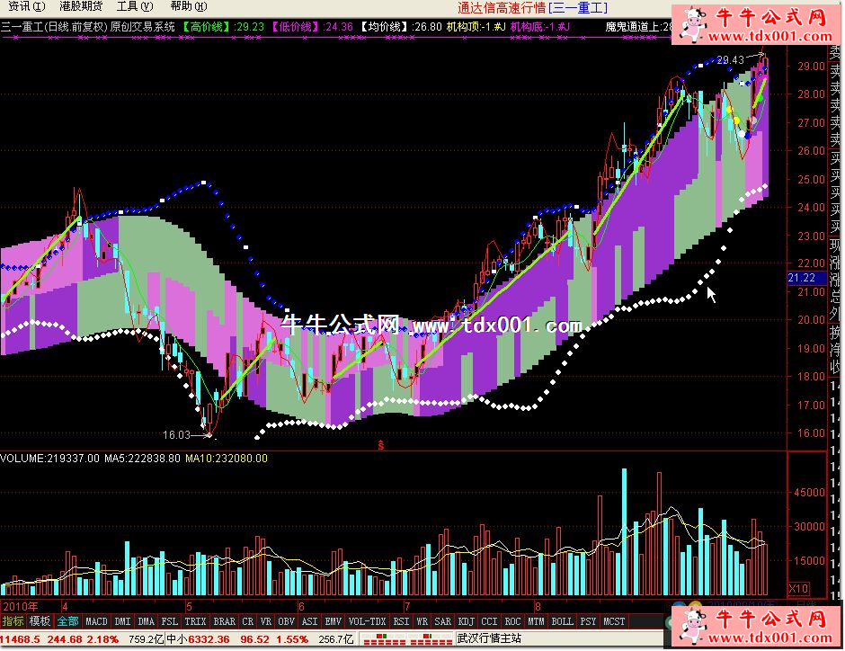This screenshot has height=651, width=845.
Task: Click the 高价线 29.23 indicator label
Action: 223,26
